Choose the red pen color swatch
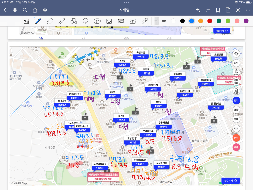Screen dimensions: 253x190 [x=210, y=21]
